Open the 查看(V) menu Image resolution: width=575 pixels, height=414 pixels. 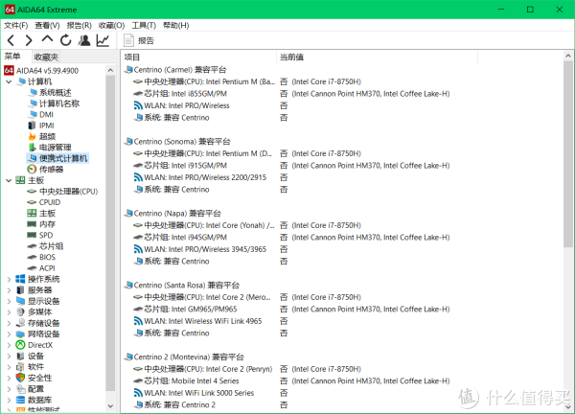click(x=47, y=25)
